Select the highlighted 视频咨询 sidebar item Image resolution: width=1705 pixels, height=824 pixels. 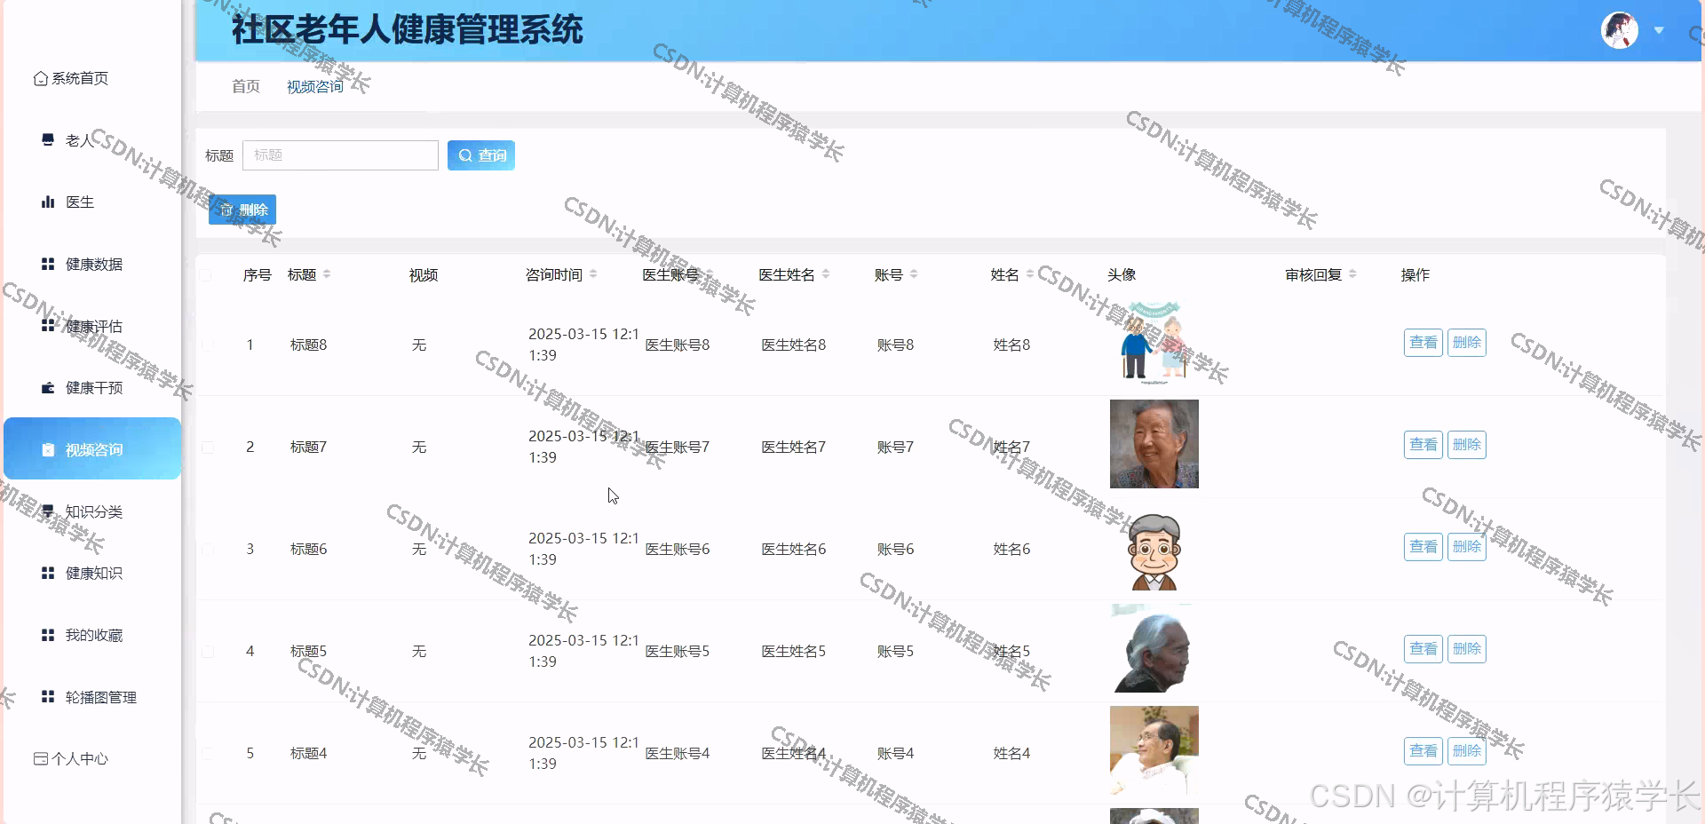point(92,448)
